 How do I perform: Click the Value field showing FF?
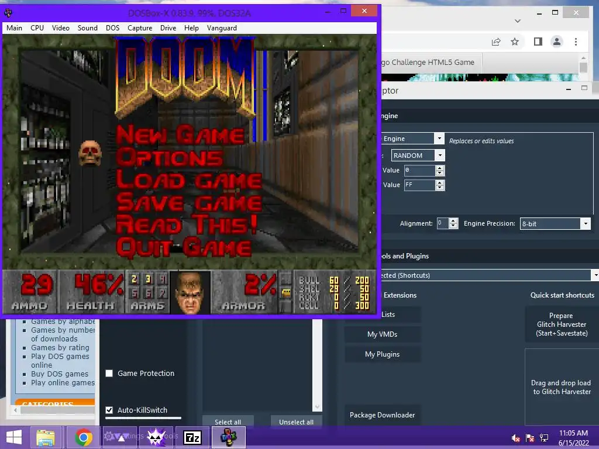[x=419, y=185]
